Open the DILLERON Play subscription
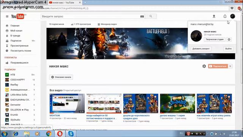 click(19, 110)
